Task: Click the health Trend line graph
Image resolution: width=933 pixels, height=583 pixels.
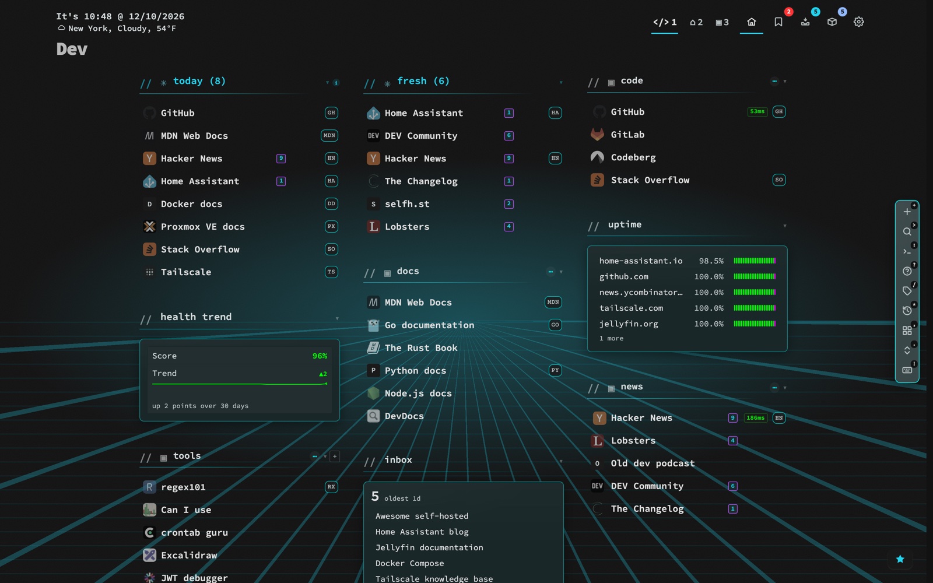Action: 240,384
